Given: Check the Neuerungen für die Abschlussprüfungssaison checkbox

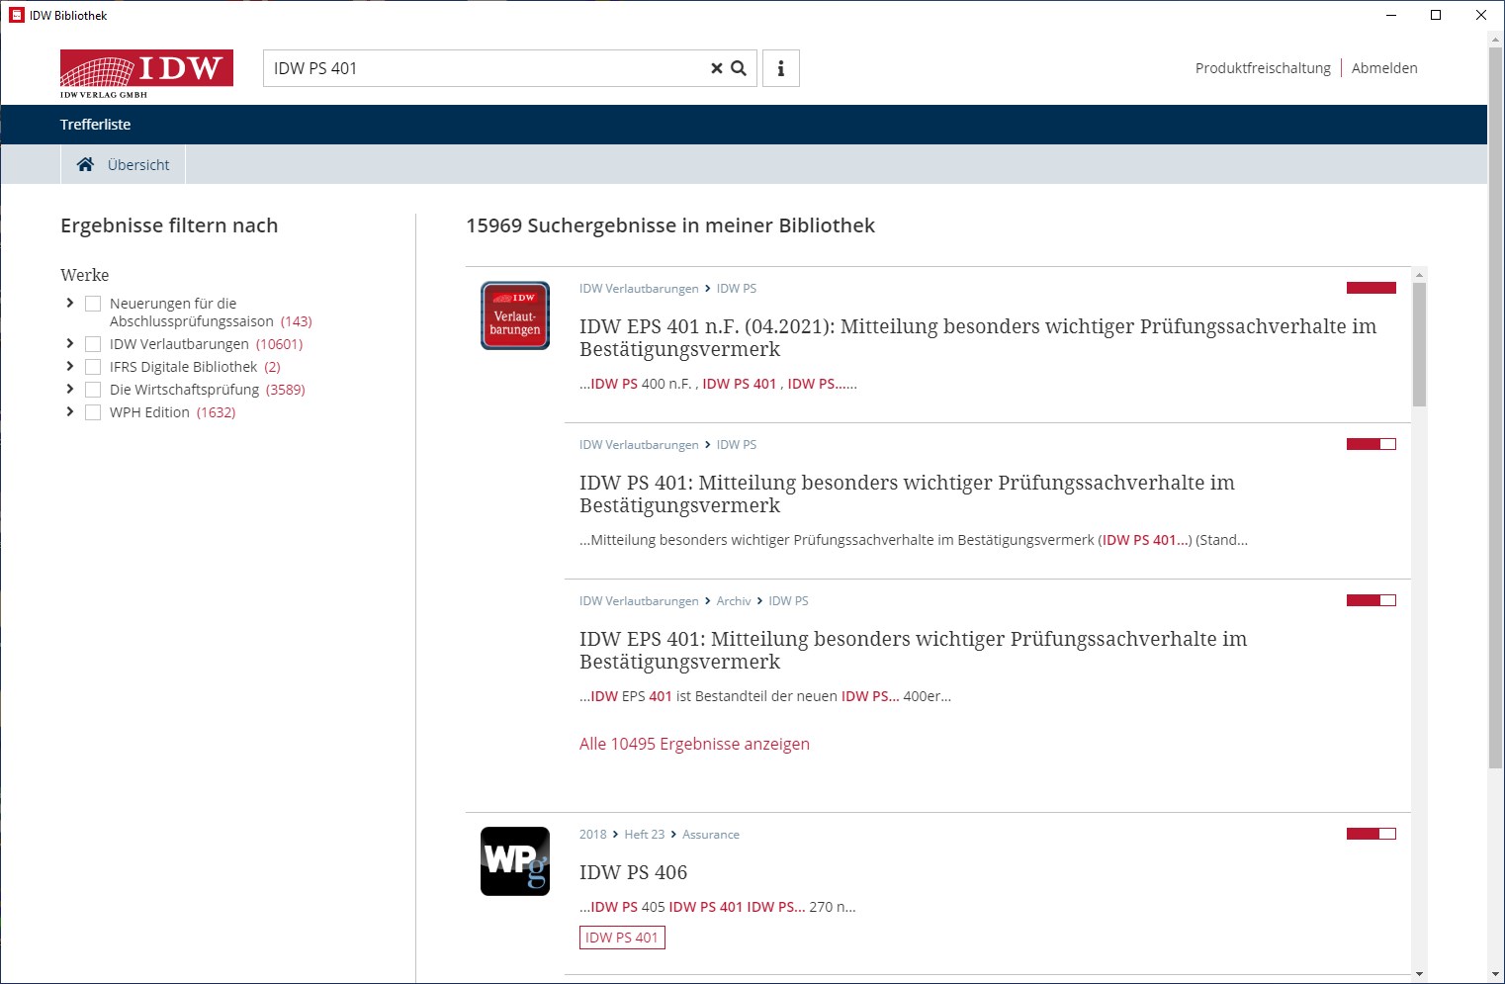Looking at the screenshot, I should point(93,304).
